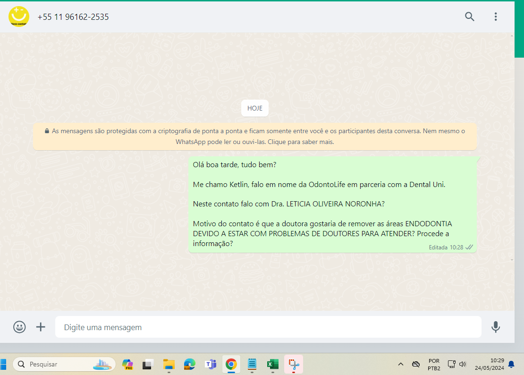Image resolution: width=524 pixels, height=375 pixels.
Task: Open Google Chrome from the taskbar
Action: pos(231,364)
